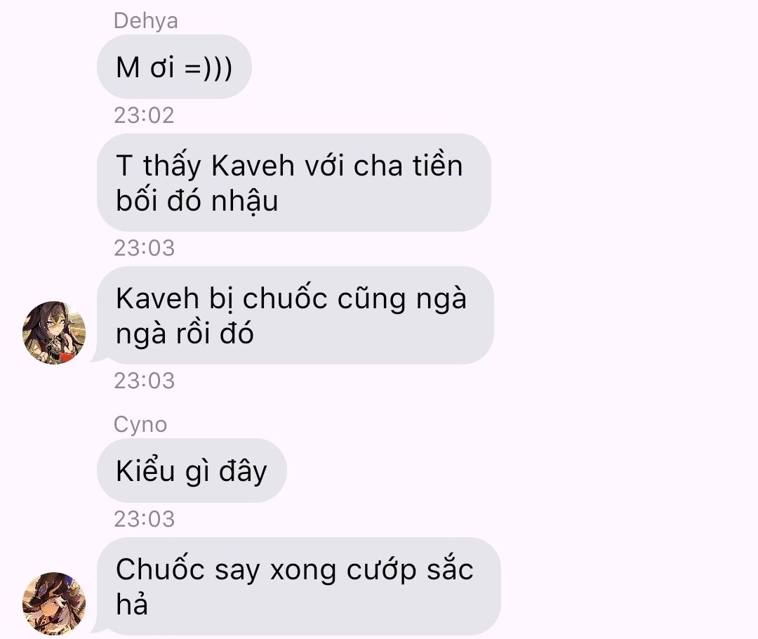Image resolution: width=758 pixels, height=639 pixels.
Task: Click the word 'hả' in Cyno's last message
Action: (132, 603)
